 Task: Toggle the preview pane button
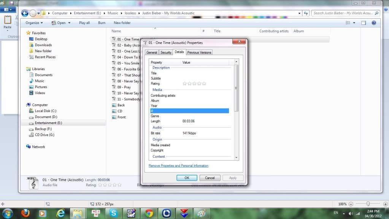pos(364,23)
